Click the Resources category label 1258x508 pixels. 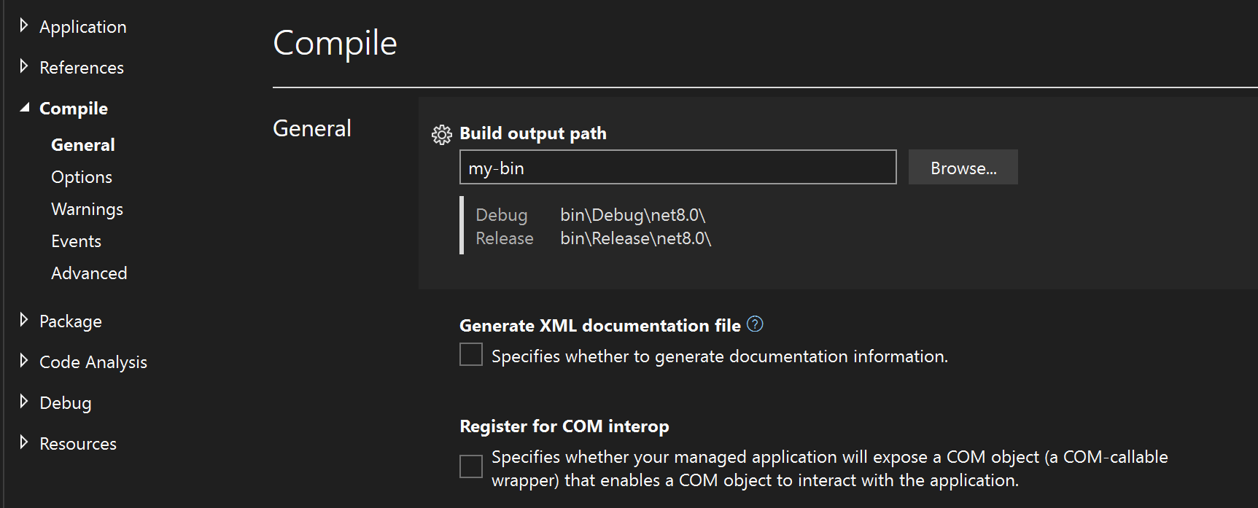point(78,444)
